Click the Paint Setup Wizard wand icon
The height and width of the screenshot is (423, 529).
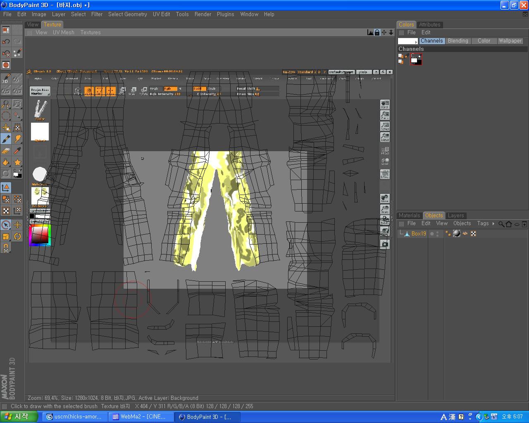tap(17, 53)
